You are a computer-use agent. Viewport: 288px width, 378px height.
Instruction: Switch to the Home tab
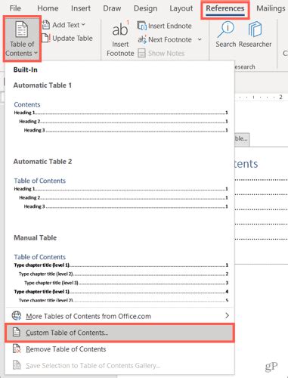[48, 8]
